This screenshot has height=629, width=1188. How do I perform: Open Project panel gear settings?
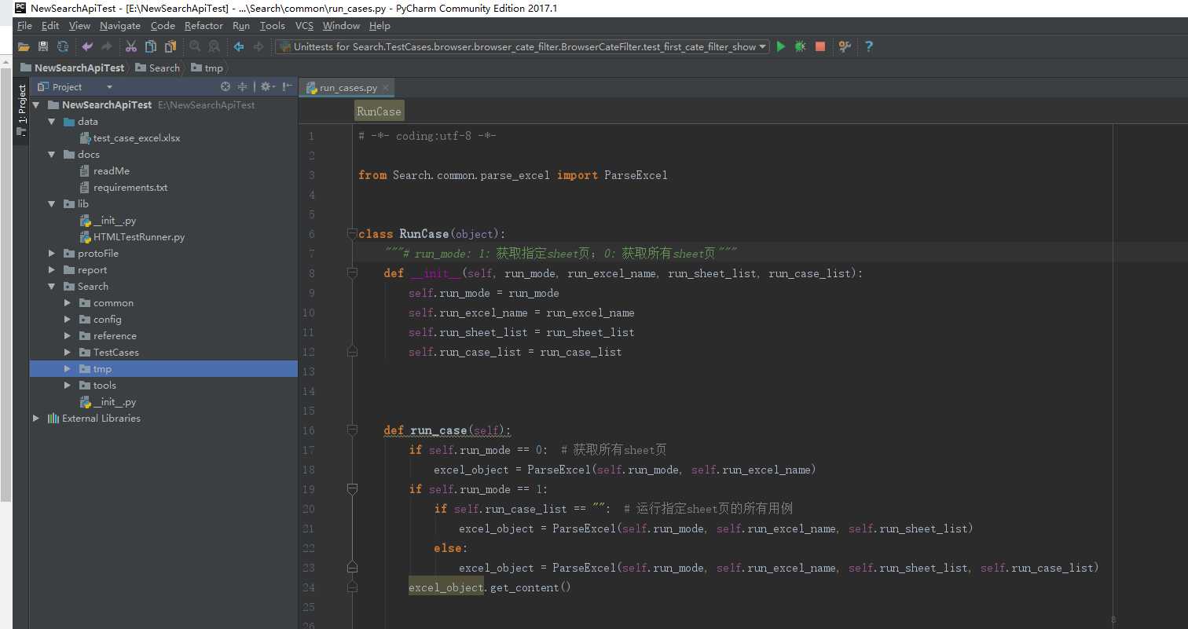(267, 87)
